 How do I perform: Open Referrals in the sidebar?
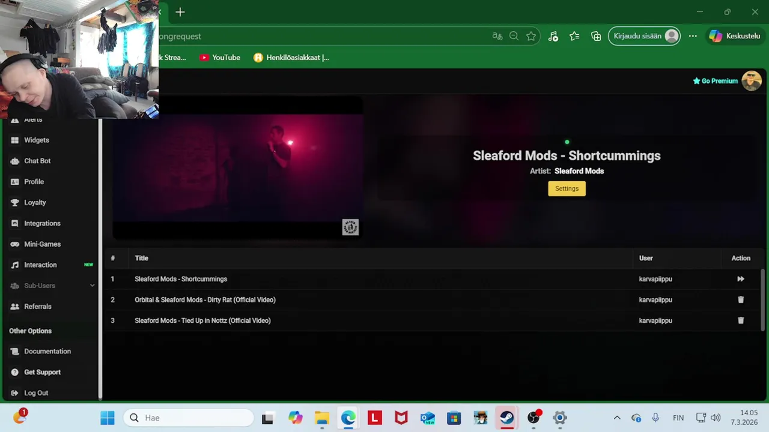(38, 307)
